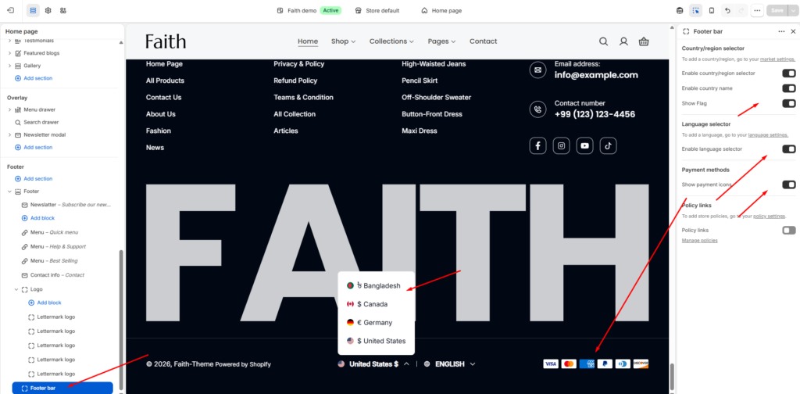Click the Visa payment icon
Screen dimensions: 800x394
(551, 364)
